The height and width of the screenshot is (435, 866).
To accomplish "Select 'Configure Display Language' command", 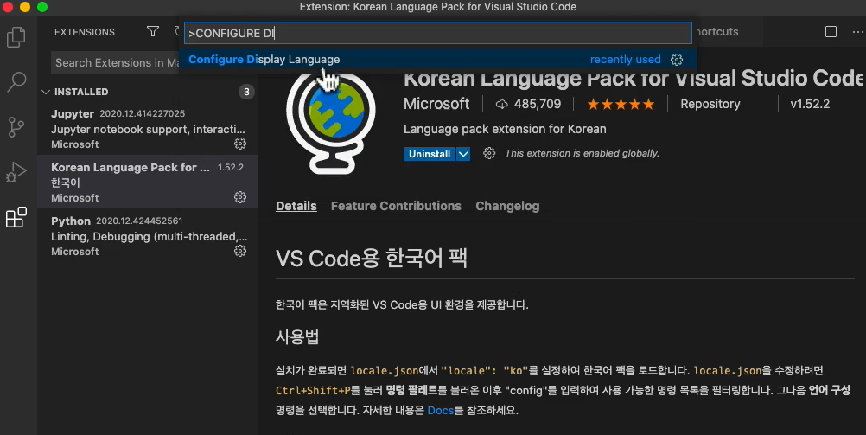I will click(437, 59).
